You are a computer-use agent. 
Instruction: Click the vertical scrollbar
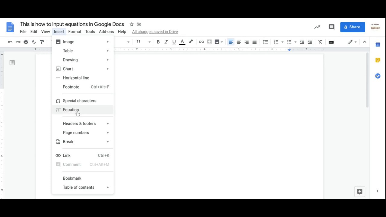coord(367,80)
